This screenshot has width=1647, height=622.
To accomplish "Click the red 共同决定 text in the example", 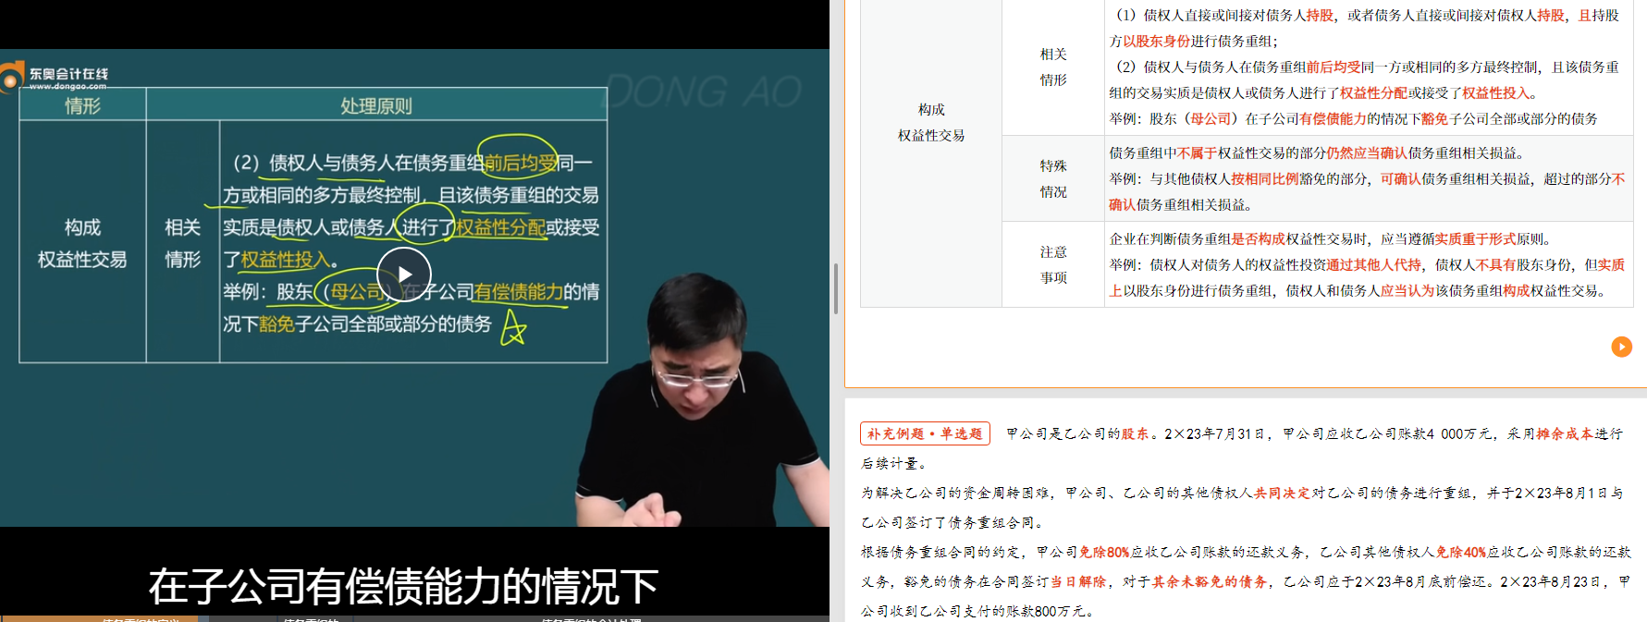I will coord(1282,494).
